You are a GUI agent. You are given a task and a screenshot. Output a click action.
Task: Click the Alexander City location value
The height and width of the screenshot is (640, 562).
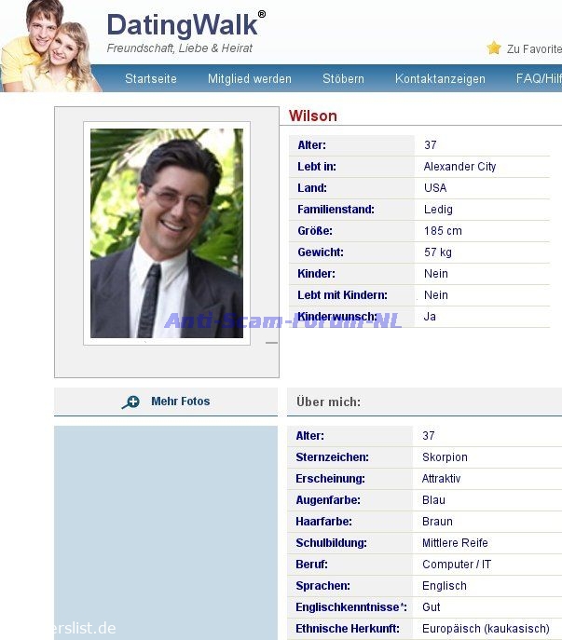(x=459, y=167)
